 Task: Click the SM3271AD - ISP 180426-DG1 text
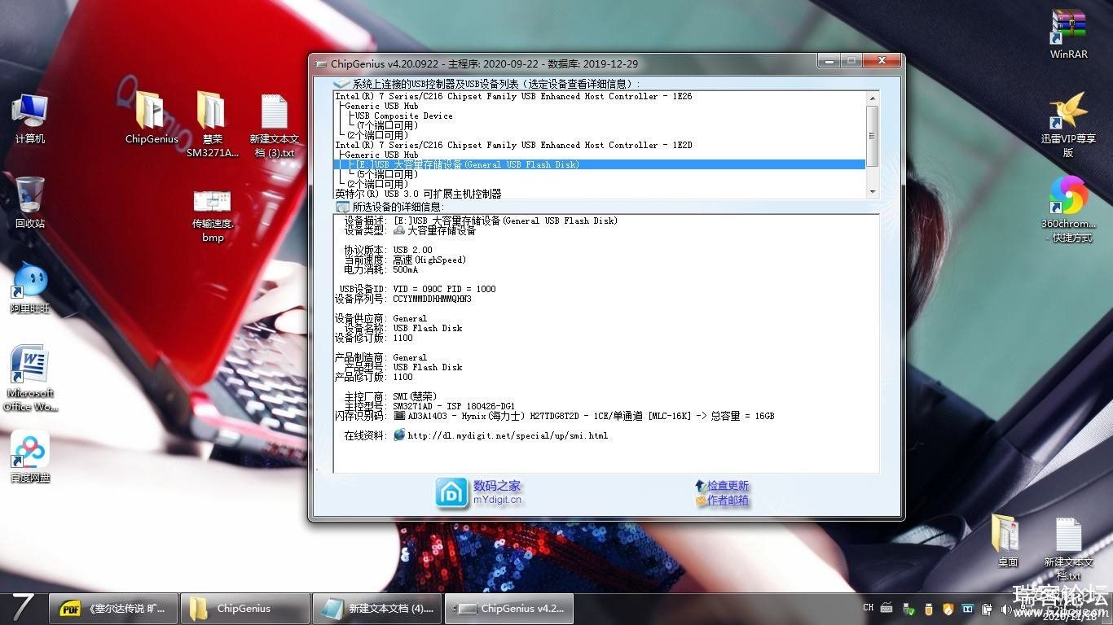coord(454,406)
